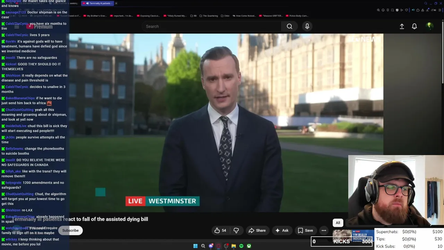Open 'Exposing Clavicul...' bookmark
444x250 pixels.
point(148,16)
